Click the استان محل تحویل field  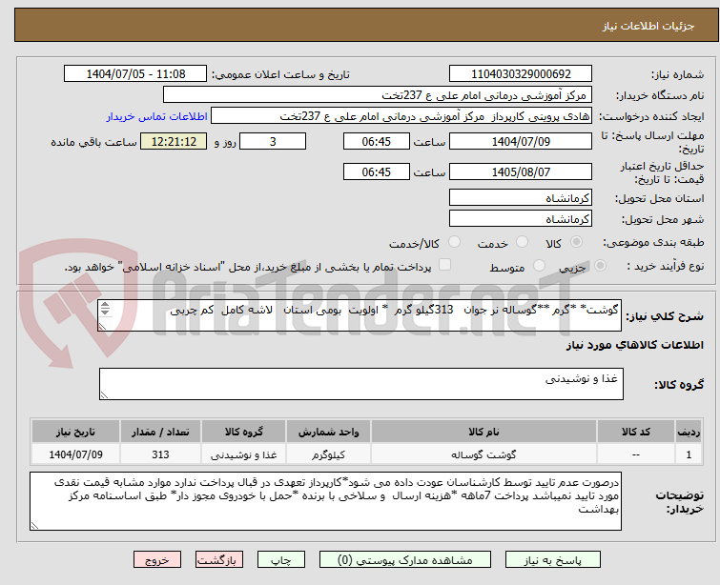[x=521, y=198]
